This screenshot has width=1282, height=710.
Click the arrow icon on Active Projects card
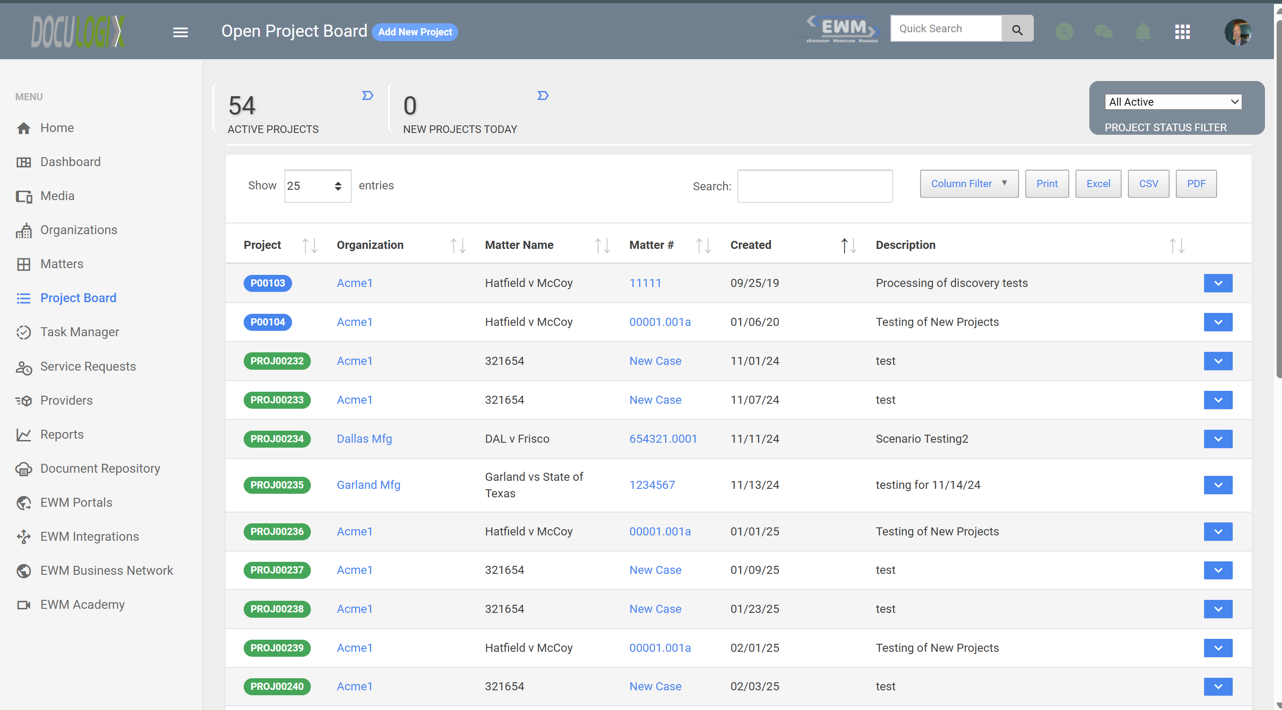[367, 95]
